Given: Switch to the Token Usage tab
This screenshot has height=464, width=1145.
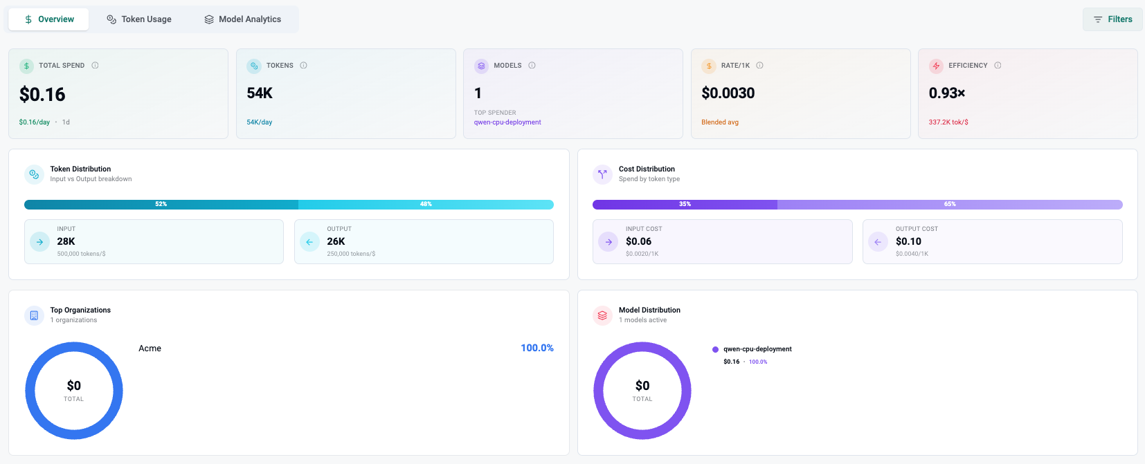Looking at the screenshot, I should click(139, 19).
